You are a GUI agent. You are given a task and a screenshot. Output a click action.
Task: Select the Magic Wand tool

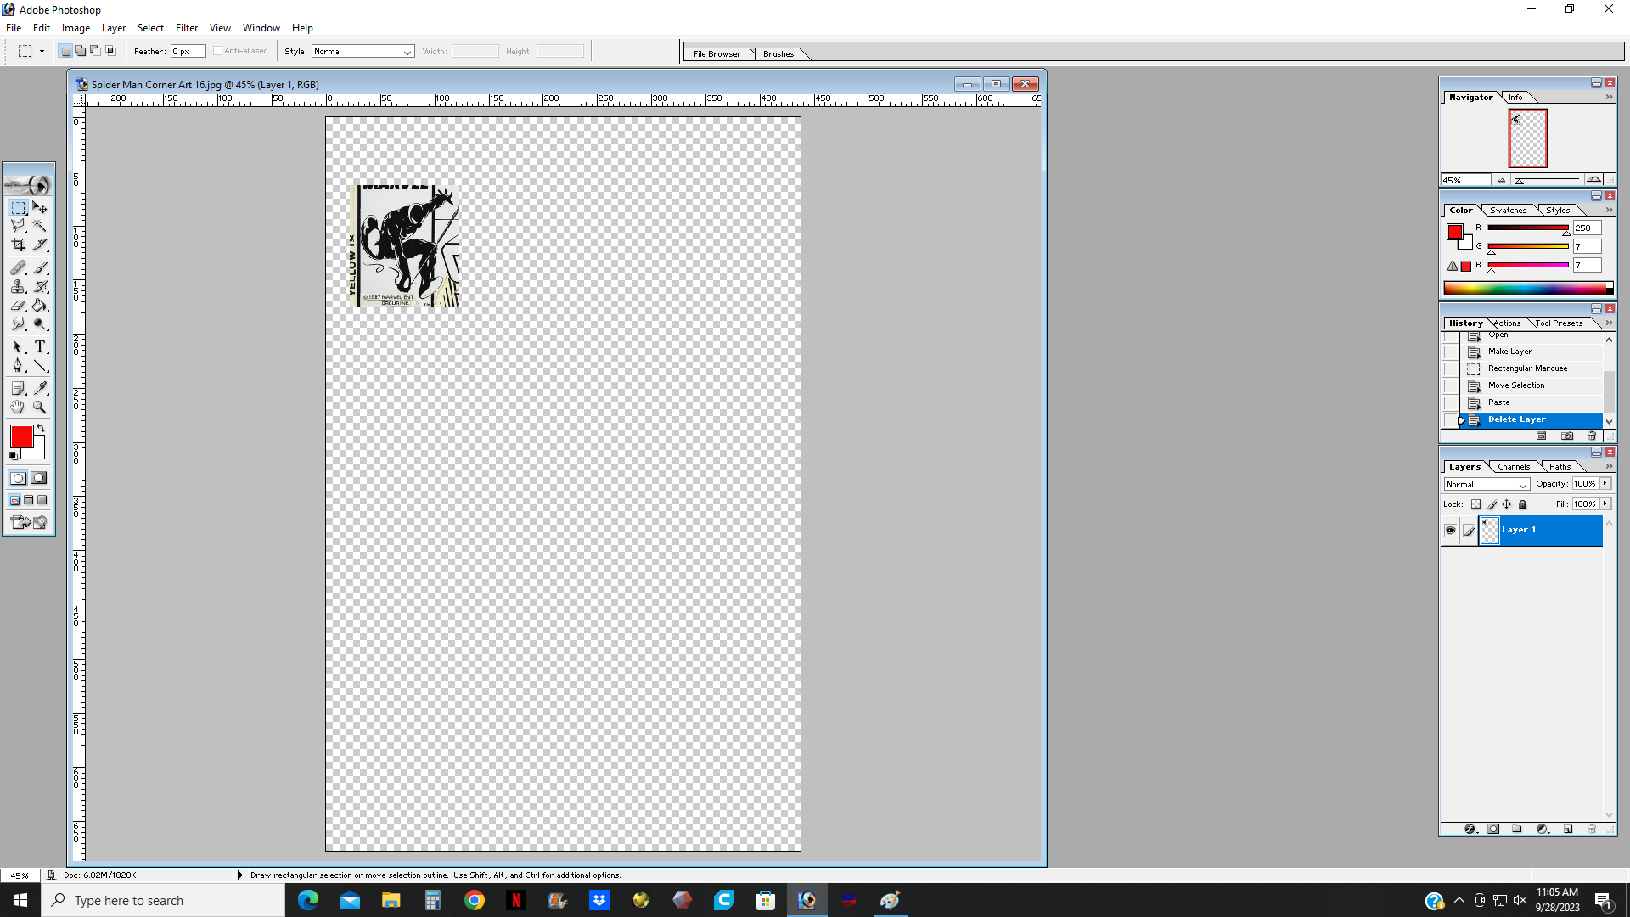[x=40, y=226]
